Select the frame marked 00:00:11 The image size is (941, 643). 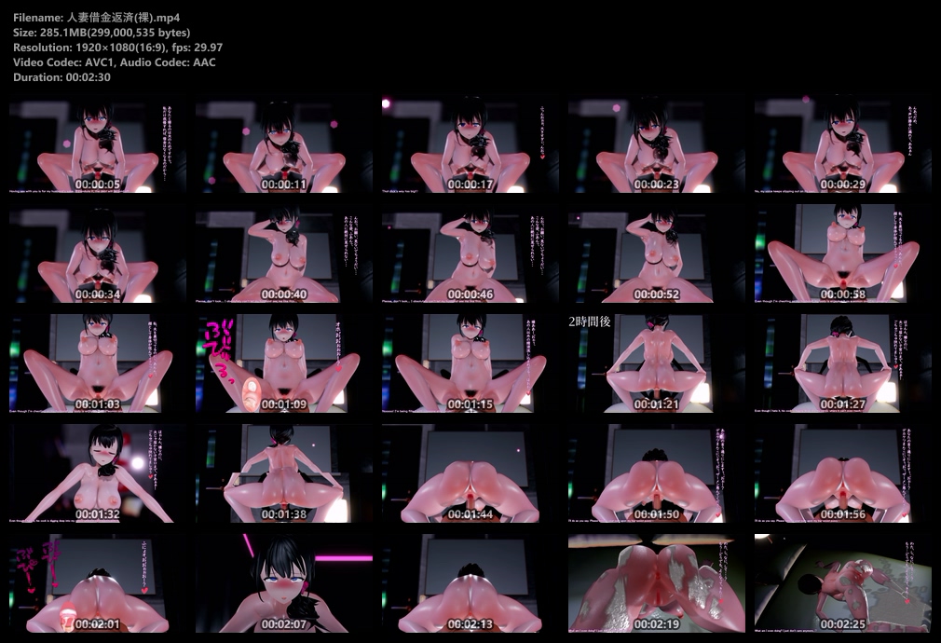tap(284, 144)
